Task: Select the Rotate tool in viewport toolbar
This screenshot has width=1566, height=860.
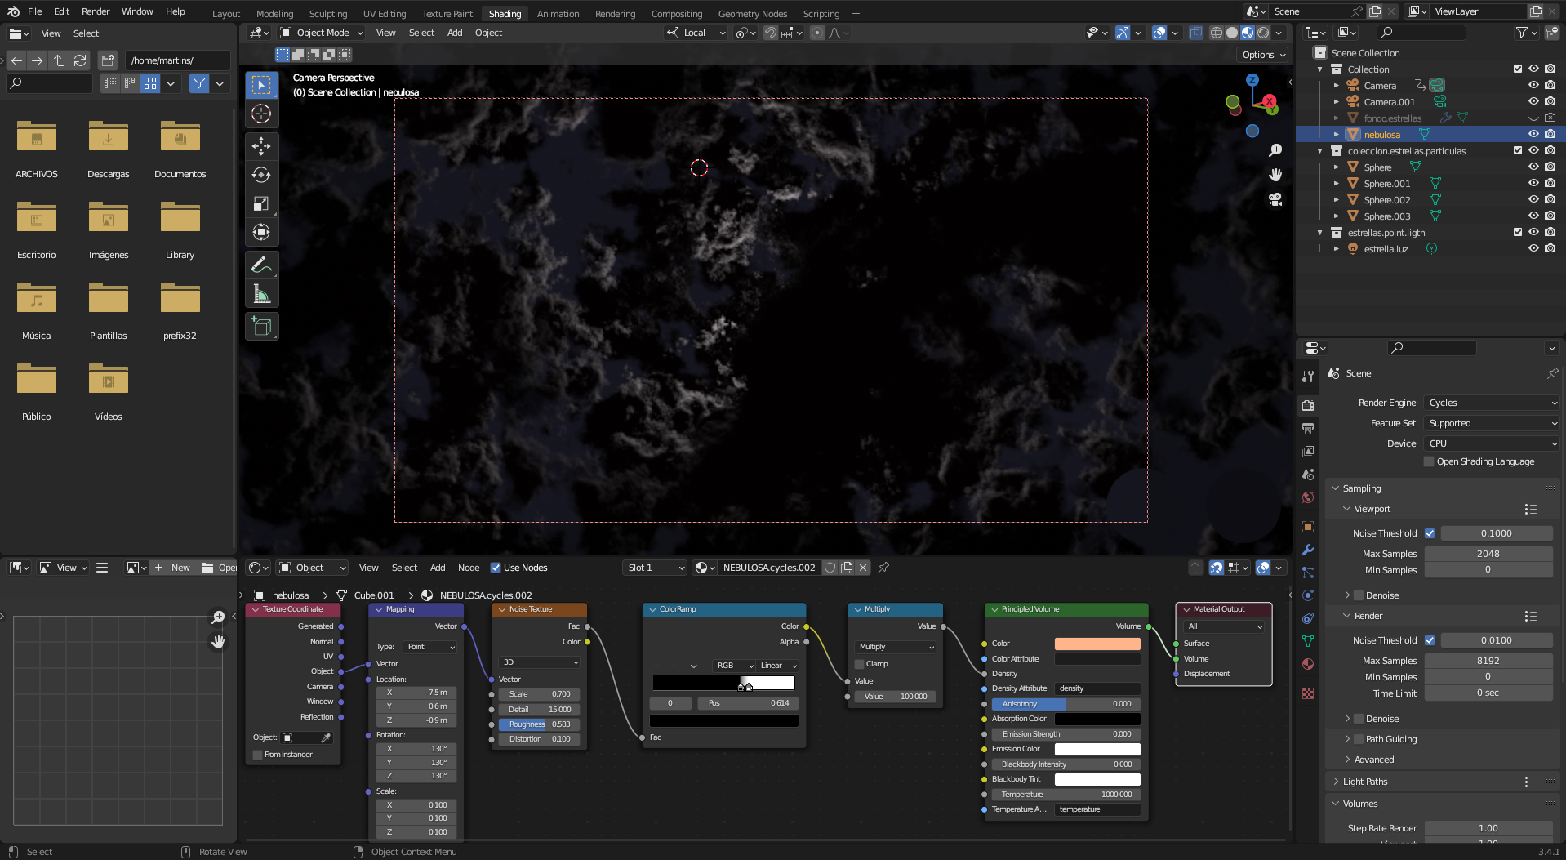Action: (x=261, y=175)
